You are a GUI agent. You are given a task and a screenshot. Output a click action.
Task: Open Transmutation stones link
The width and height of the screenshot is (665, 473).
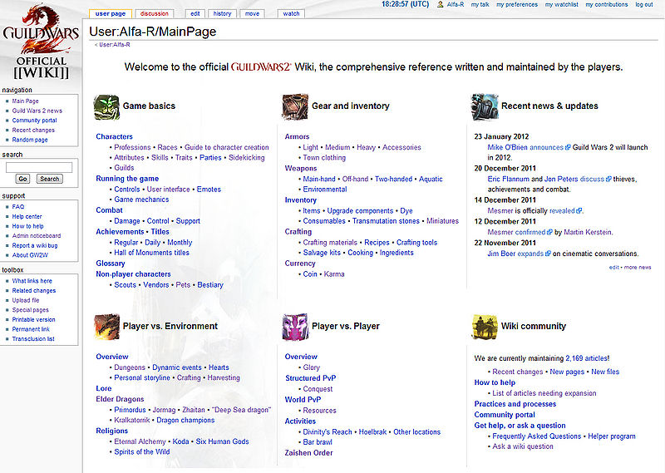[386, 221]
